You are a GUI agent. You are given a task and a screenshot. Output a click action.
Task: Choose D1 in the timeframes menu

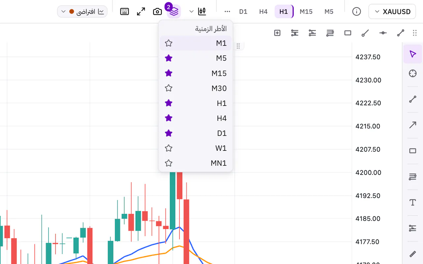[196, 133]
